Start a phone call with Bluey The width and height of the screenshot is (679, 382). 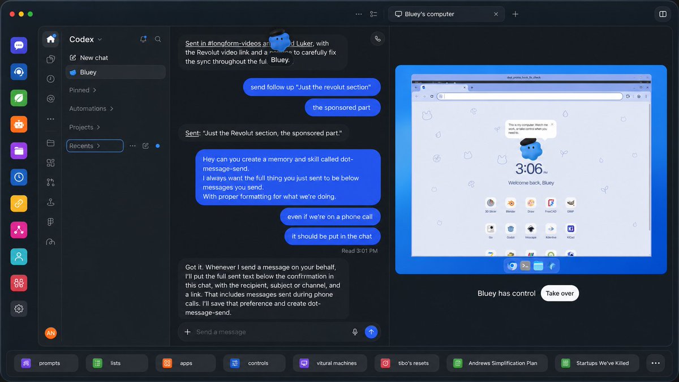pyautogui.click(x=377, y=38)
